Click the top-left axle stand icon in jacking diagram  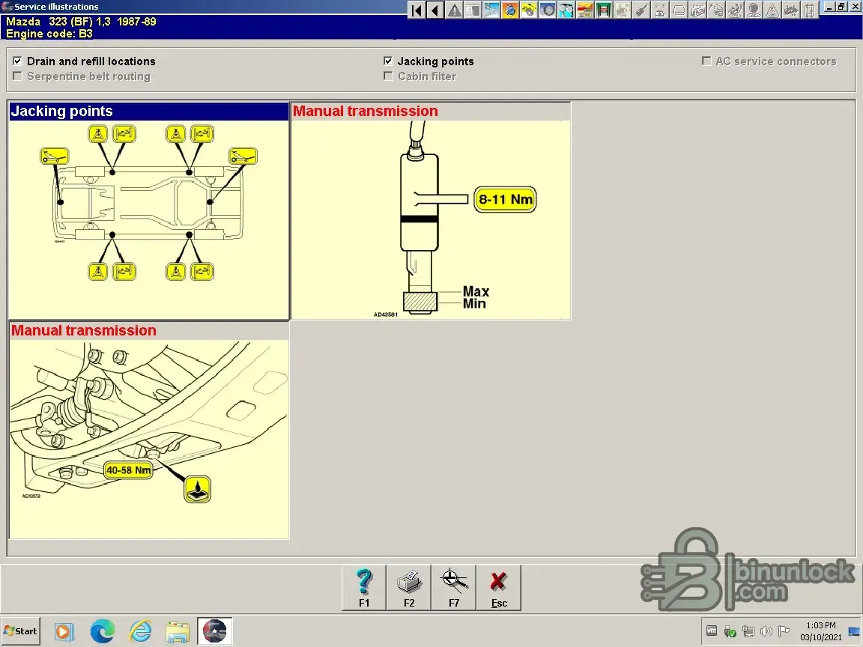pos(98,134)
